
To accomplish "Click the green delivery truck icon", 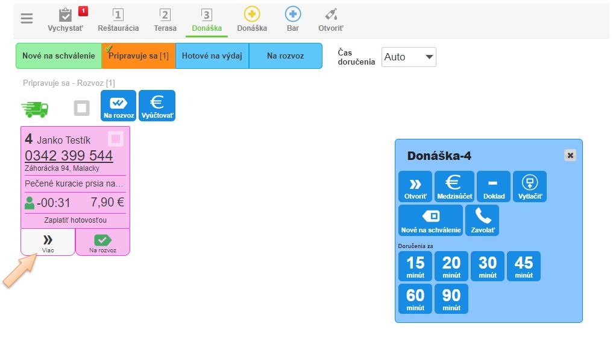I will click(x=35, y=109).
